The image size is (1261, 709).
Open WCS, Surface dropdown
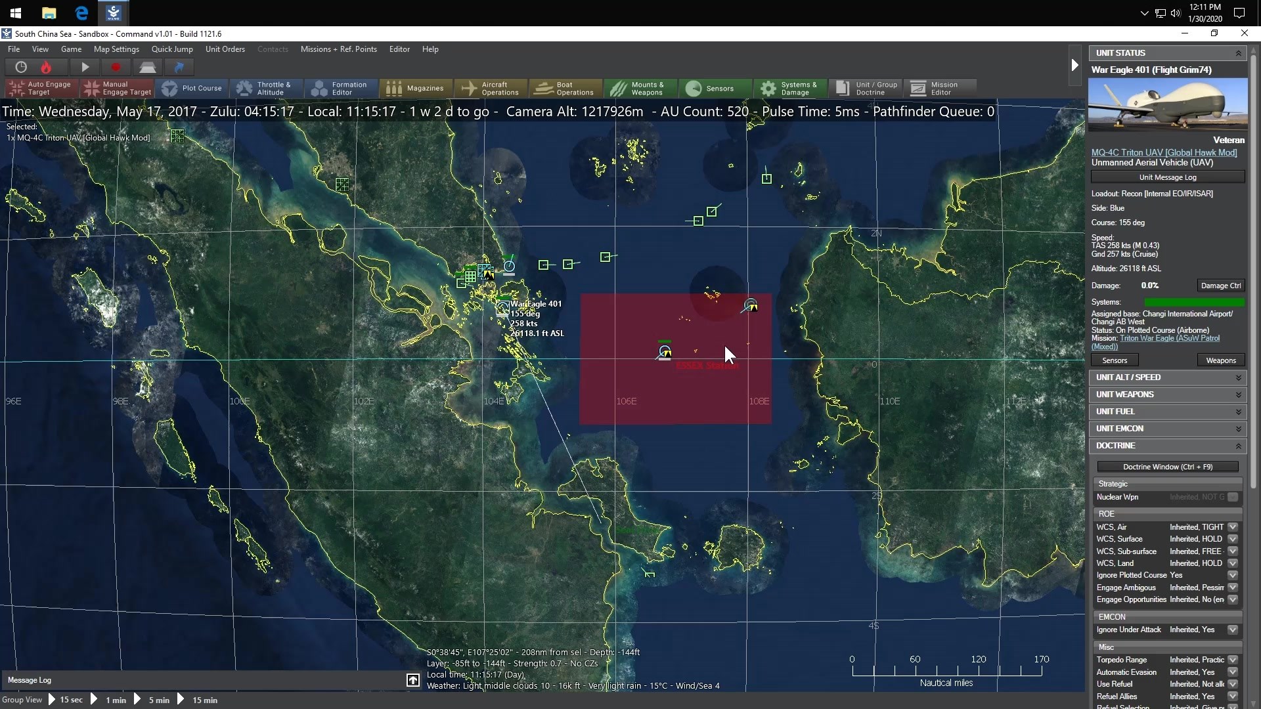click(x=1233, y=539)
